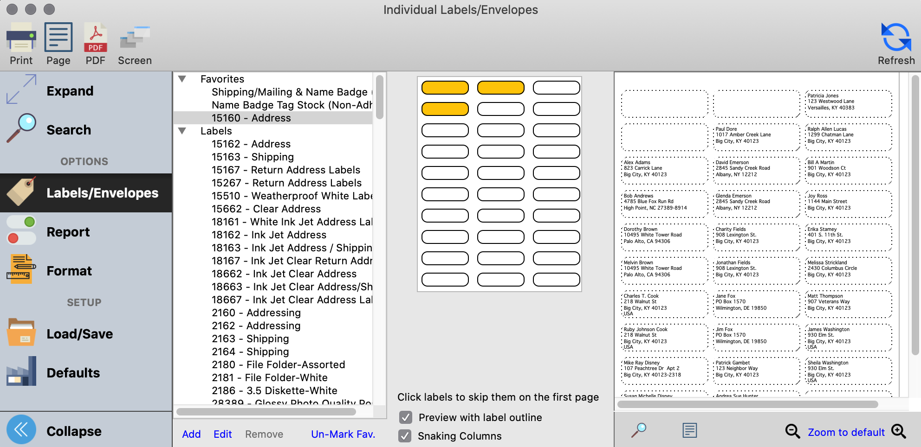
Task: Click Alex Adams label in preview
Action: point(665,171)
